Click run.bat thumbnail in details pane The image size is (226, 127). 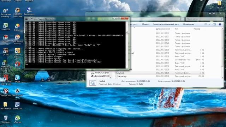93,83
